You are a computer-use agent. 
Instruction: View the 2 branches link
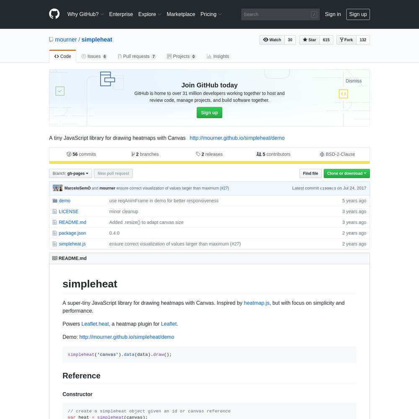(x=145, y=154)
